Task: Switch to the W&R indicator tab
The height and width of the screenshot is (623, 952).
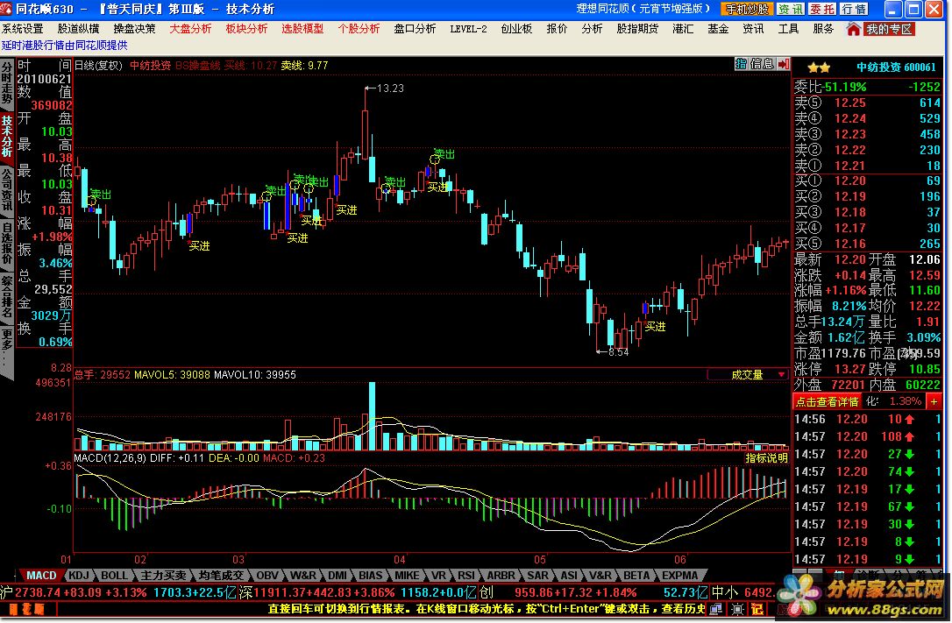Action: 302,575
